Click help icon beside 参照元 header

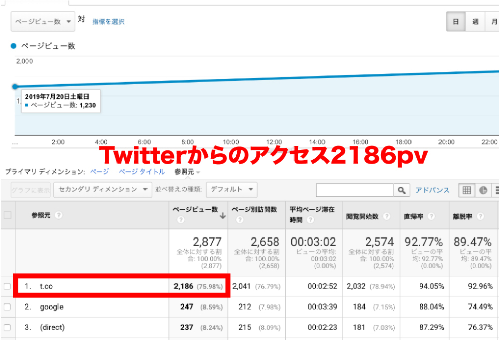click(x=58, y=215)
